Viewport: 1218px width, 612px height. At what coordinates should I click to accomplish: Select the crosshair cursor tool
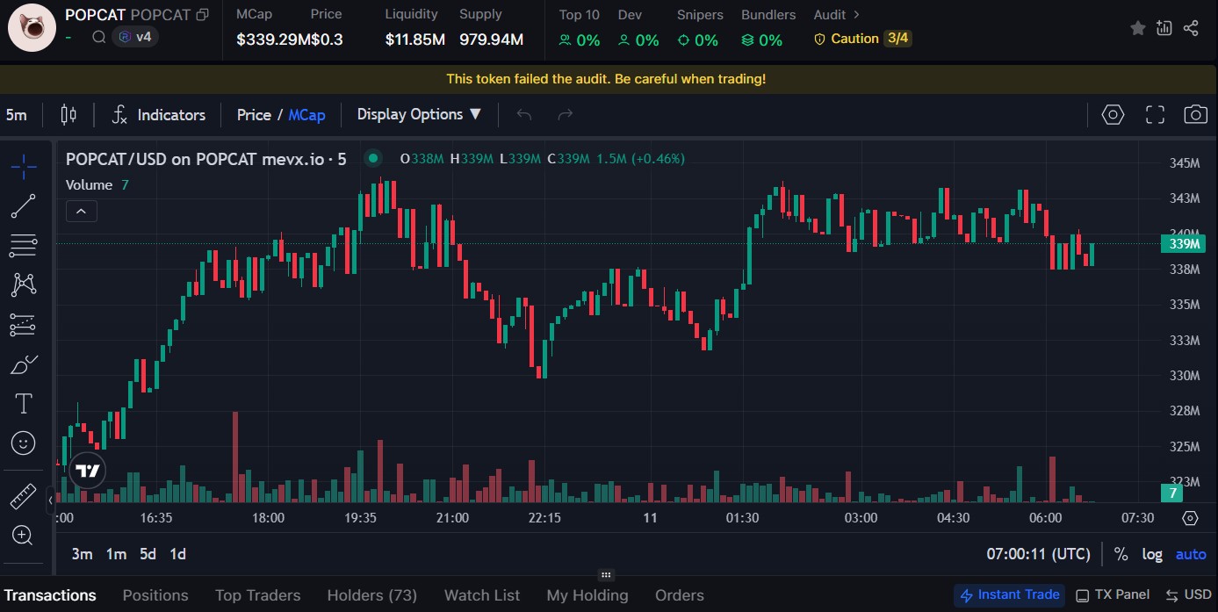tap(24, 166)
